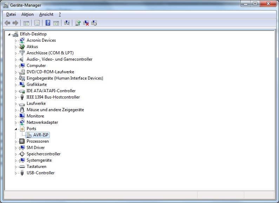This screenshot has height=203, width=279.
Task: Scan for hardware changes toolbar icon
Action: point(67,23)
